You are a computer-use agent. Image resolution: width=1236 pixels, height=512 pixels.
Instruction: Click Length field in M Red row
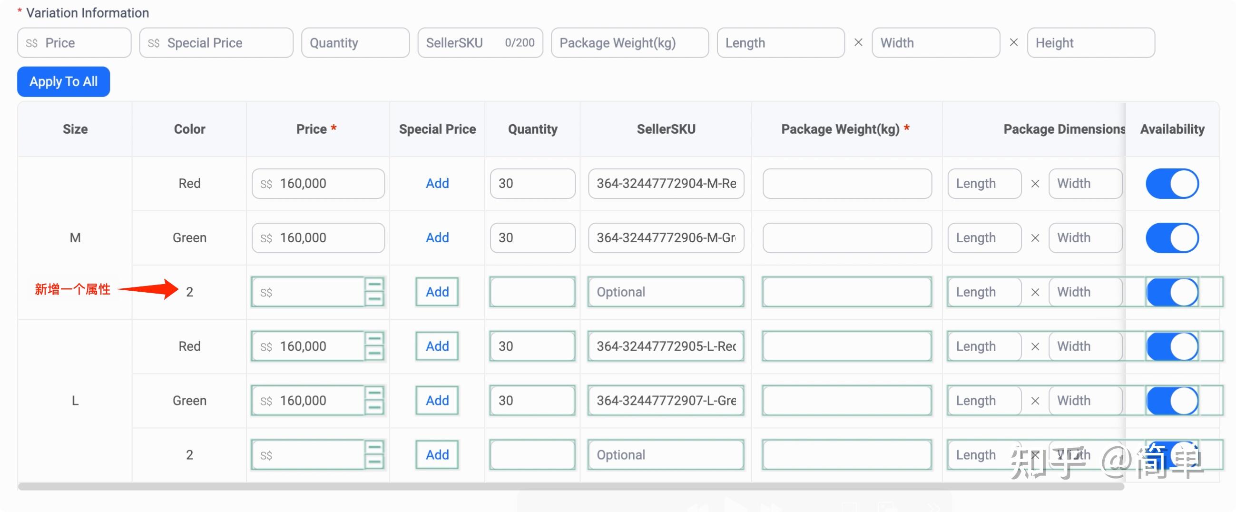pyautogui.click(x=984, y=183)
